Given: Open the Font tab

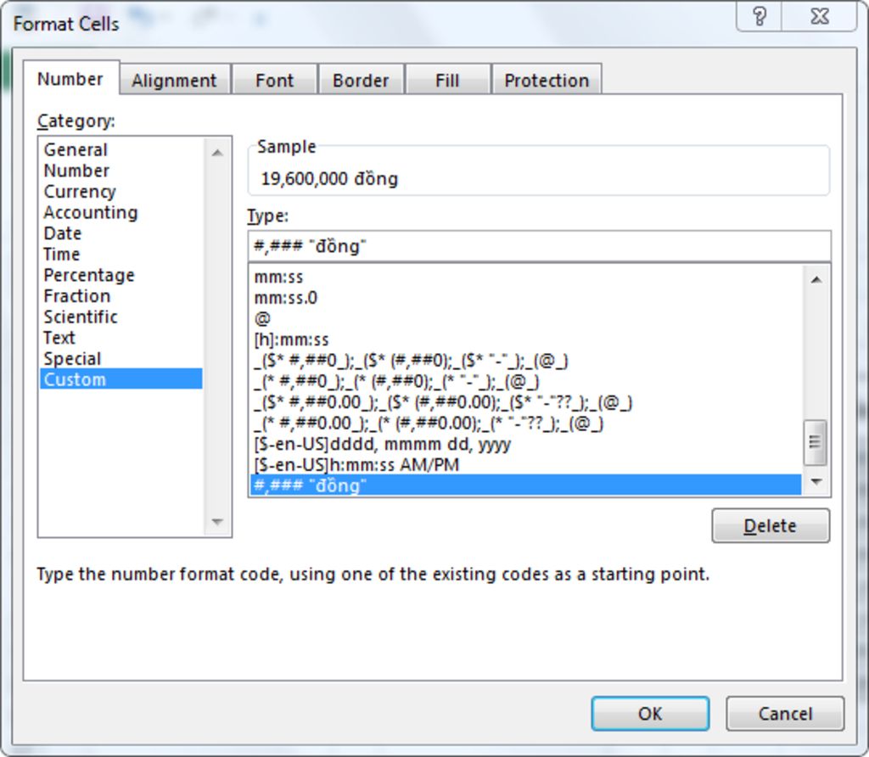Looking at the screenshot, I should [274, 81].
